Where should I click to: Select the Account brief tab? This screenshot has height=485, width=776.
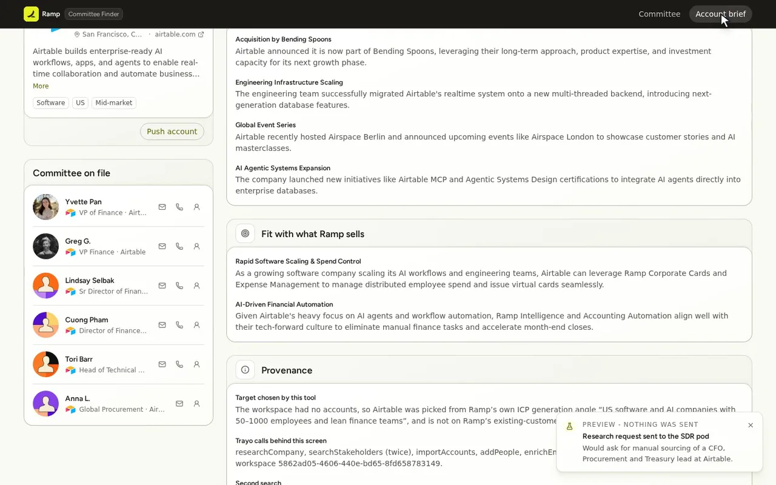[720, 14]
